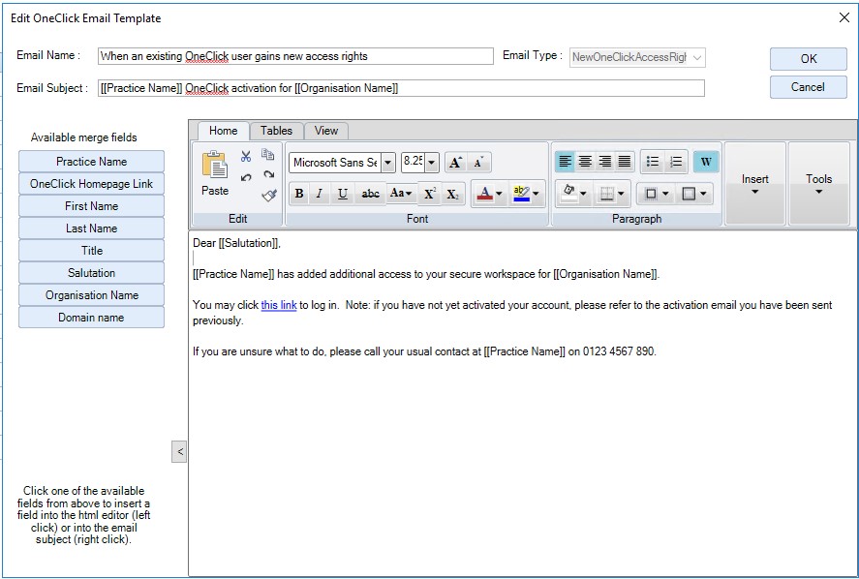
Task: Select the format painter brush icon
Action: coord(269,195)
